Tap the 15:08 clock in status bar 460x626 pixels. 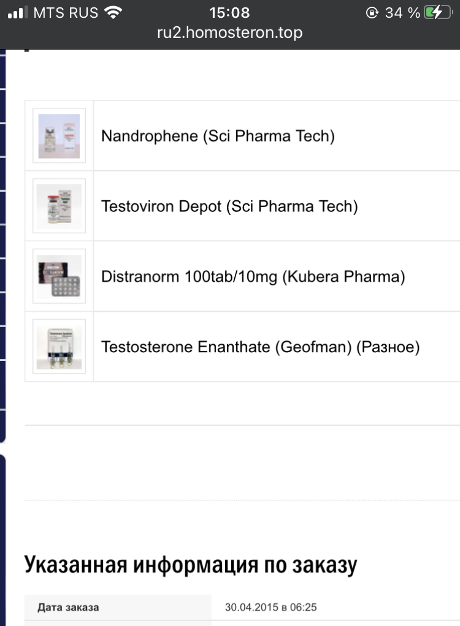pos(229,12)
